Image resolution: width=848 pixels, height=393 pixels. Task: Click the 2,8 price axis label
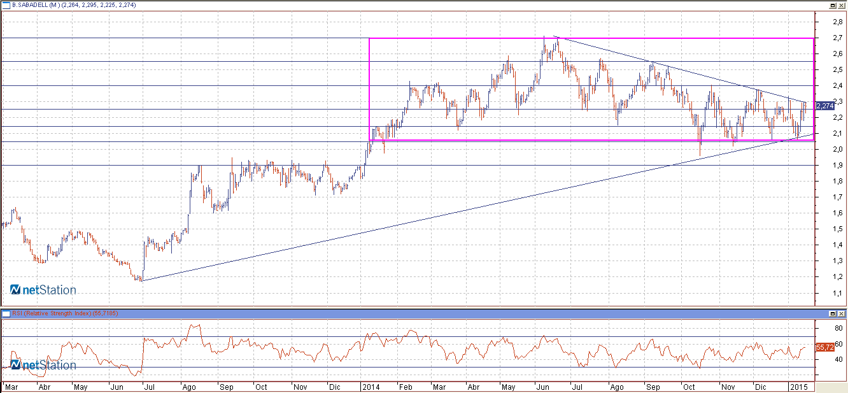click(838, 22)
